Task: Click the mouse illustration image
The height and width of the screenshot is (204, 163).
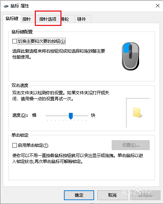Action: tap(130, 56)
